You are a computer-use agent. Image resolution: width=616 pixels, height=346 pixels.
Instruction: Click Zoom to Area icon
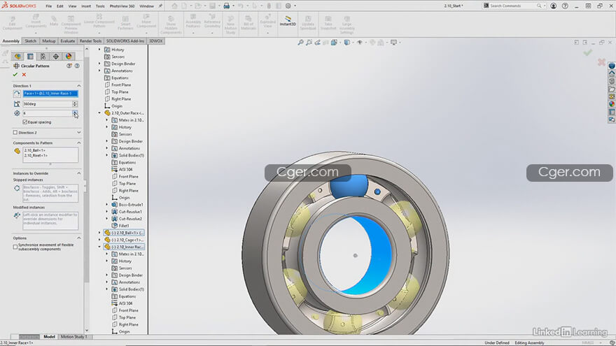click(309, 43)
